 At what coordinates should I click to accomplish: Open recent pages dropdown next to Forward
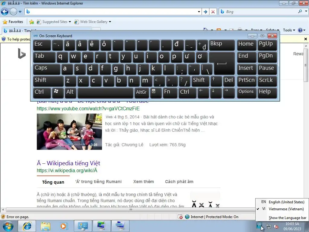click(20, 12)
